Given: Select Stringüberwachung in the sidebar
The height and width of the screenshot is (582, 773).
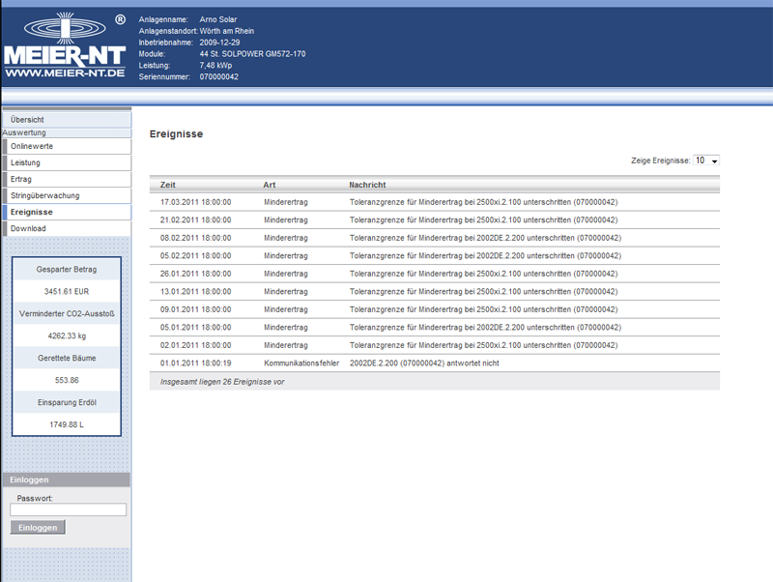Looking at the screenshot, I should 44,195.
